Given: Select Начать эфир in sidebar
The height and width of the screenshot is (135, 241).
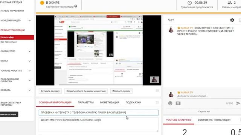Looking at the screenshot, I should click(17, 37).
